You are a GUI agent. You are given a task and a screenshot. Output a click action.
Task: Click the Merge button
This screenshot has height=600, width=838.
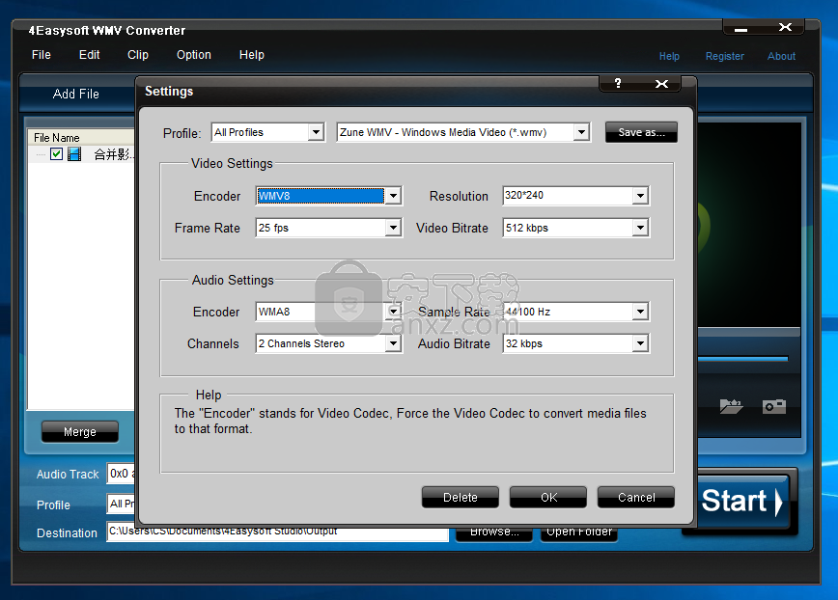79,432
